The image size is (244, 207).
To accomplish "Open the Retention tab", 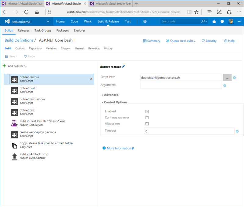I will coord(94,48).
